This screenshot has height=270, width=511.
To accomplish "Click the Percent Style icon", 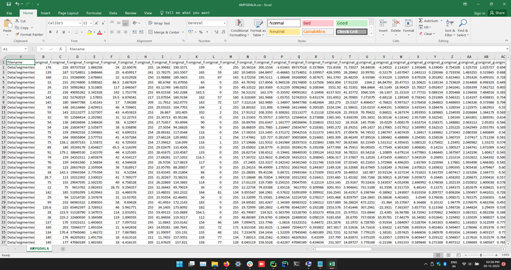I will click(200, 32).
